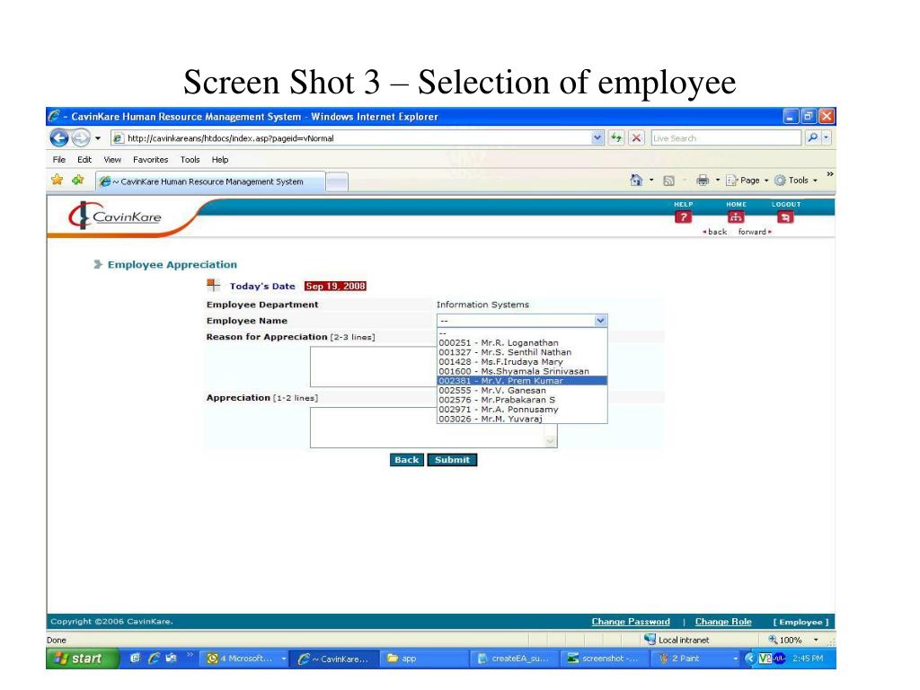
Task: Click the Local intranet zone indicator
Action: point(677,640)
